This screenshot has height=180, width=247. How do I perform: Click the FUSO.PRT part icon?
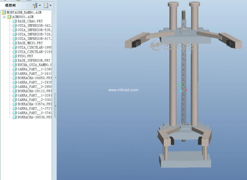tap(14, 56)
